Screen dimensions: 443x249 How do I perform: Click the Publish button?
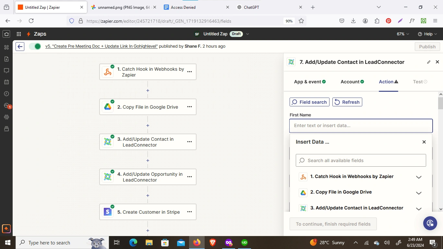427,47
